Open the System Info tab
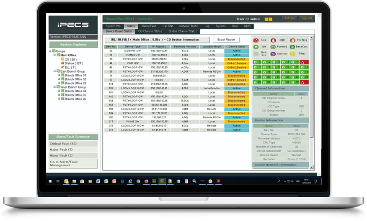The height and width of the screenshot is (221, 367). tap(113, 26)
